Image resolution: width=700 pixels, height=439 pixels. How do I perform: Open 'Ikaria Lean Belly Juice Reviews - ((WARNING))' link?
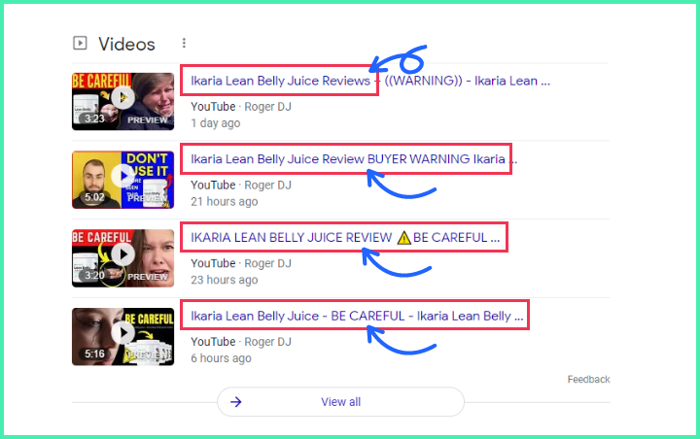point(370,81)
